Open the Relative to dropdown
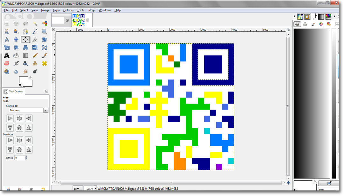Image resolution: width=344 pixels, height=196 pixels. tap(29, 110)
